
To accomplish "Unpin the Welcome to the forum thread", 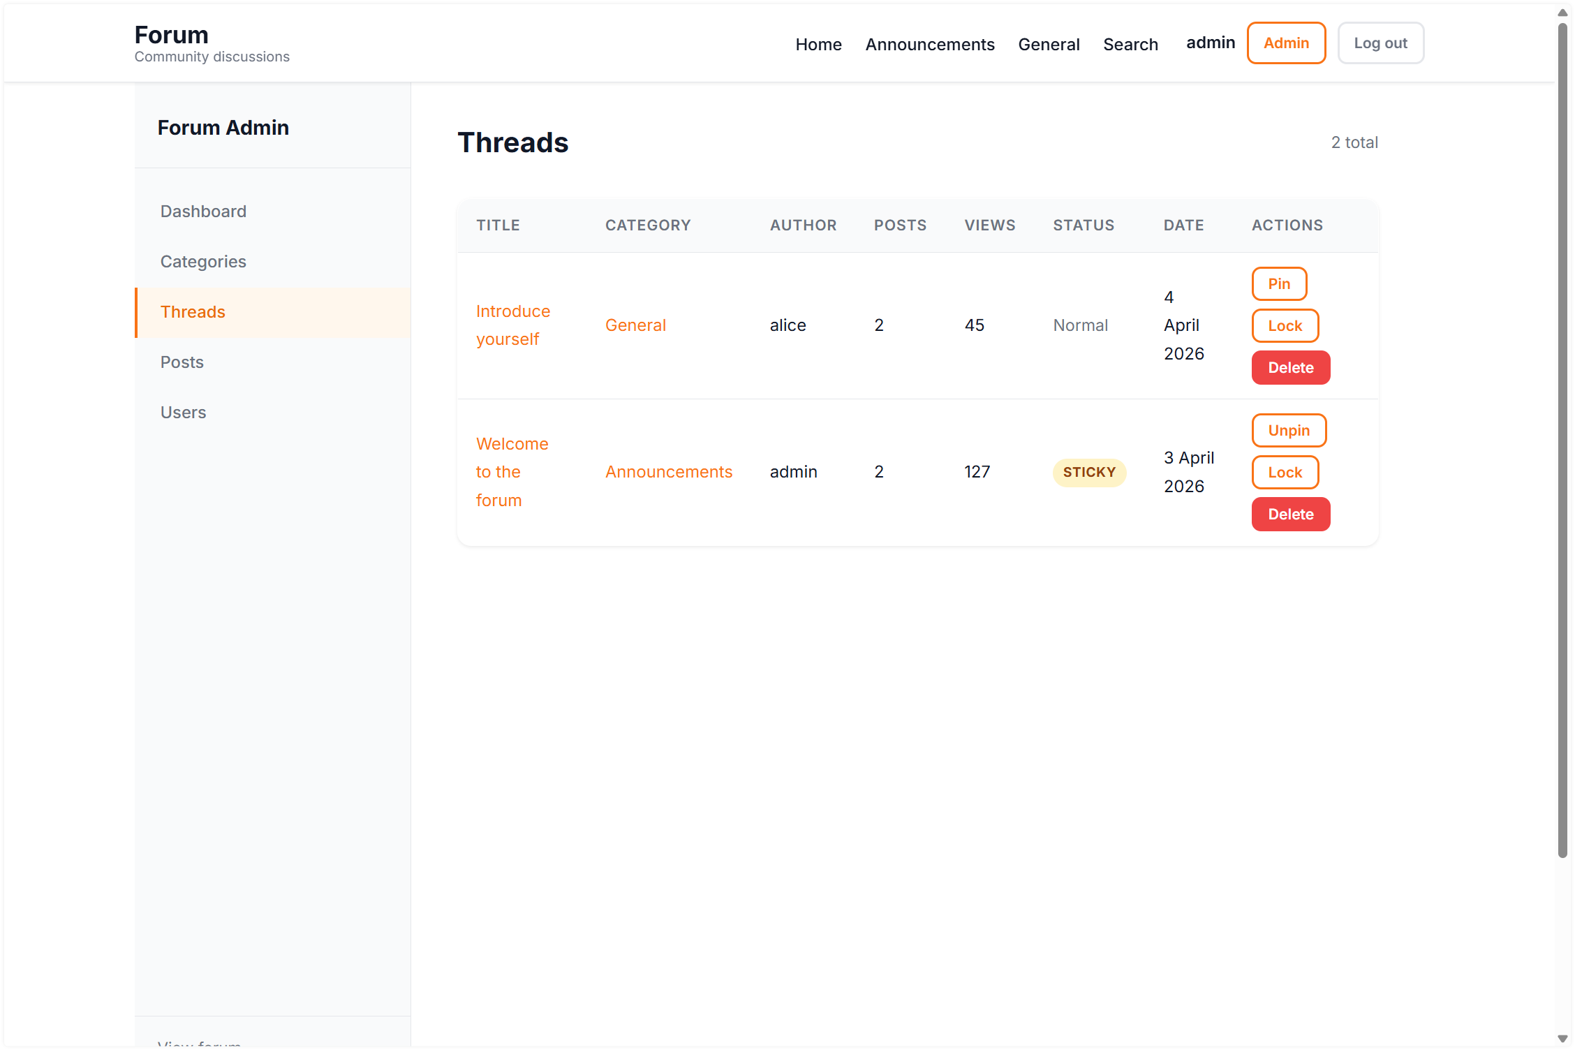I will click(x=1288, y=430).
